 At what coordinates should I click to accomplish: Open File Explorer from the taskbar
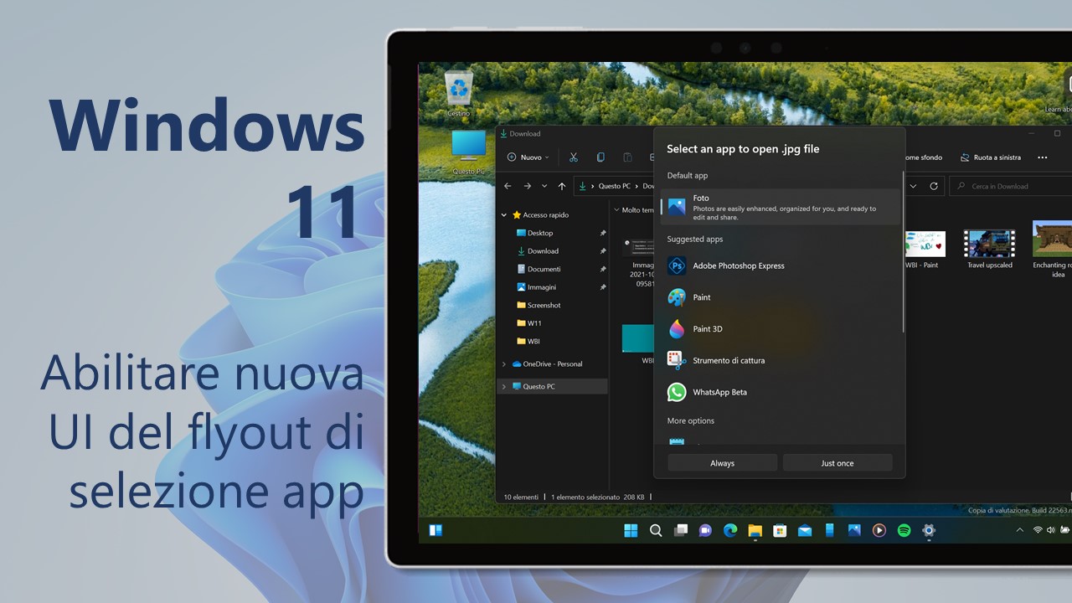point(755,530)
